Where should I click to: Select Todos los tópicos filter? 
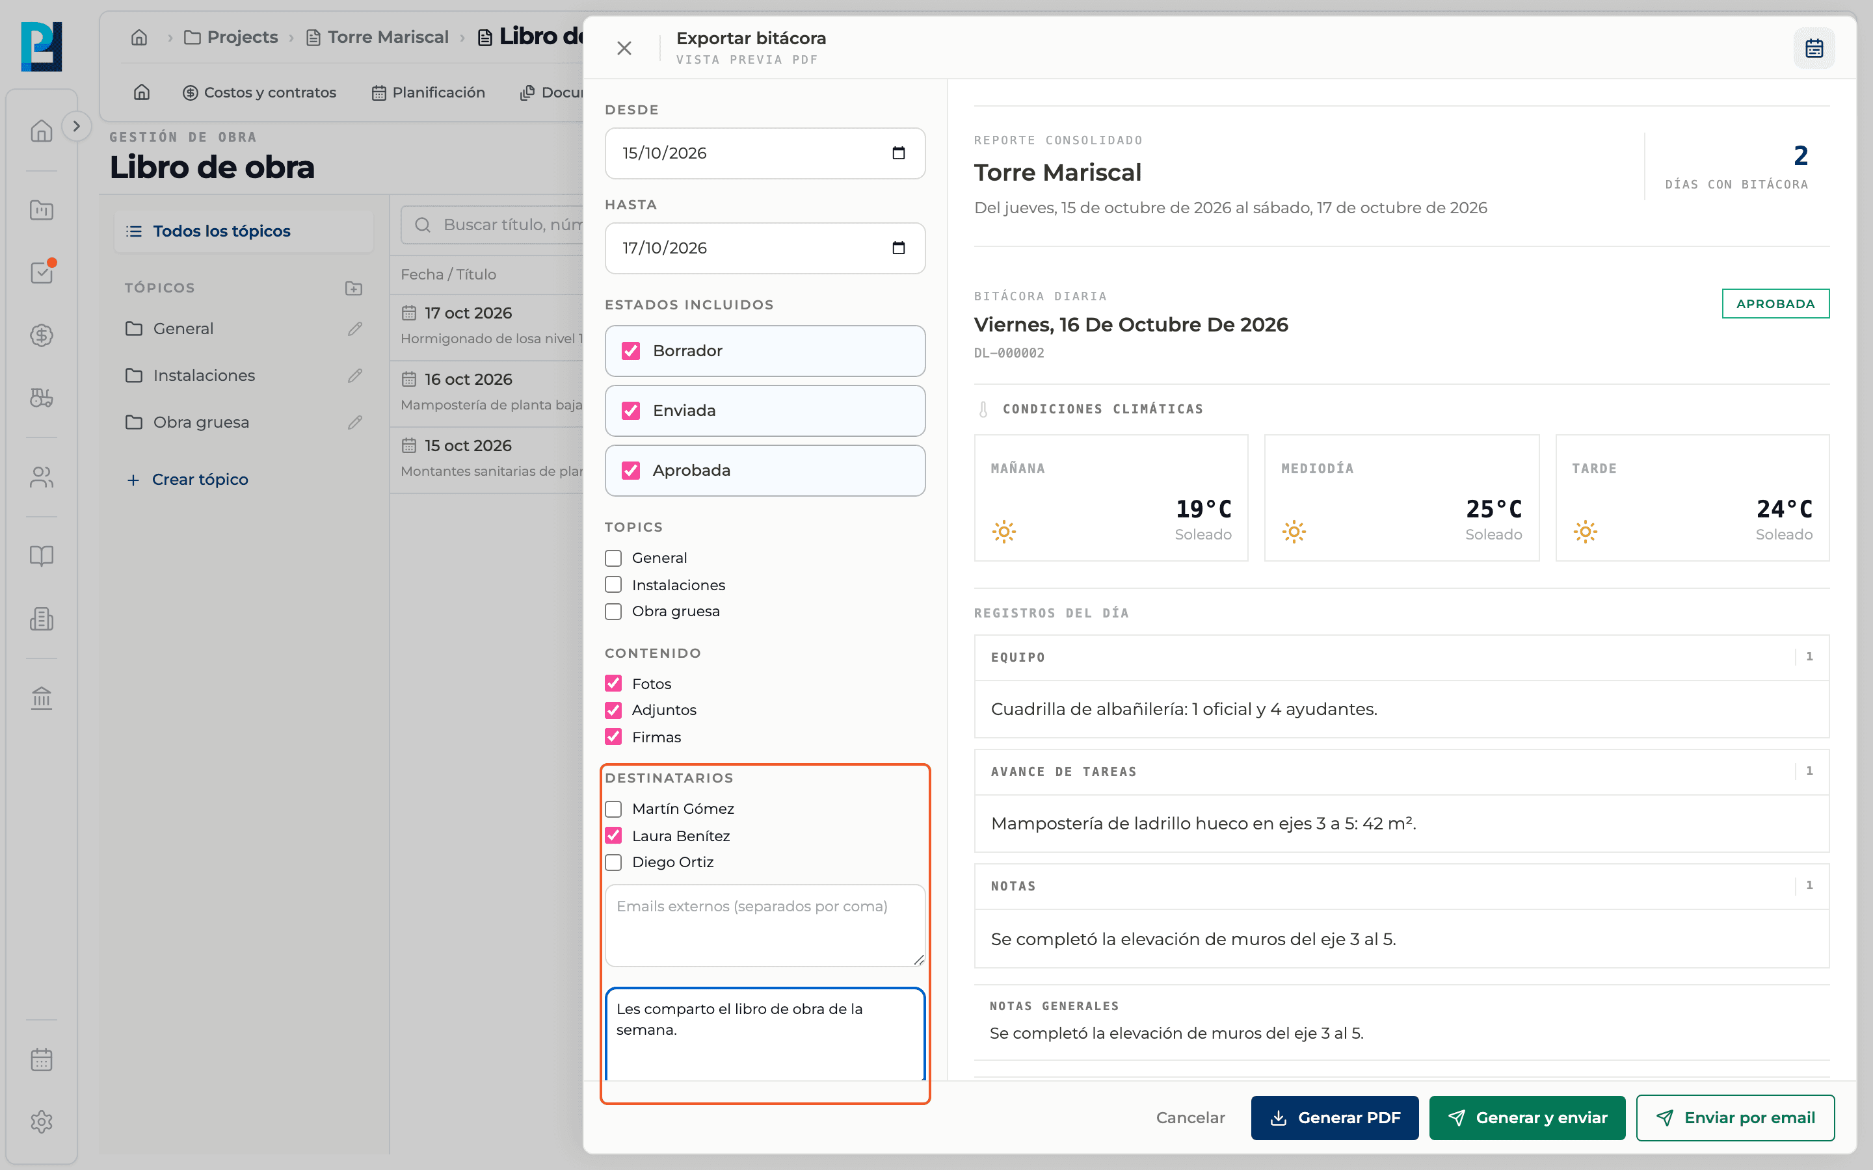[x=243, y=231]
